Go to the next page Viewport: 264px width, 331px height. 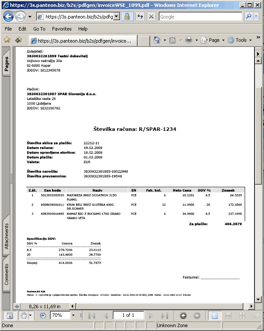151,316
